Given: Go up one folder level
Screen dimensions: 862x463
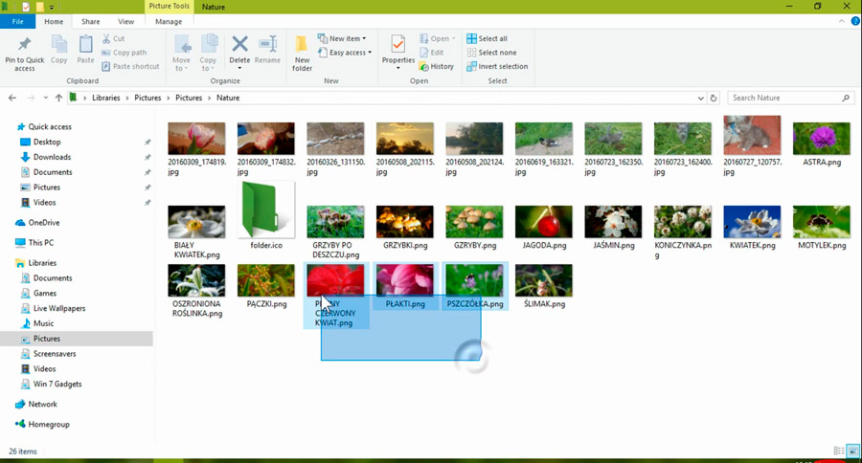Looking at the screenshot, I should point(58,98).
